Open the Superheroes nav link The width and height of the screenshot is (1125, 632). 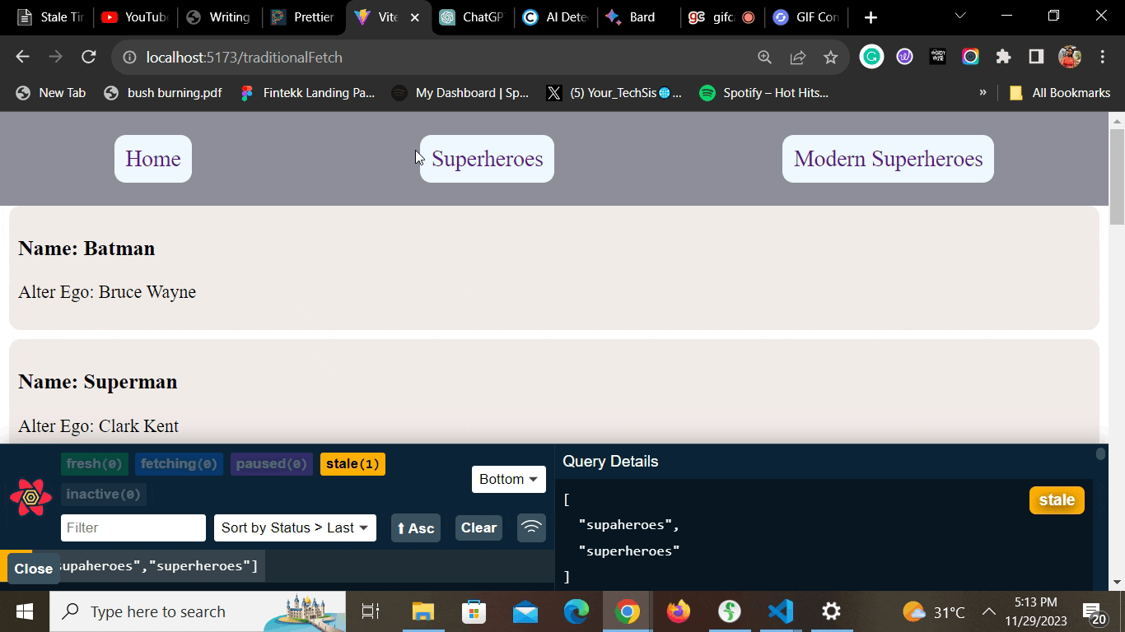tap(487, 159)
